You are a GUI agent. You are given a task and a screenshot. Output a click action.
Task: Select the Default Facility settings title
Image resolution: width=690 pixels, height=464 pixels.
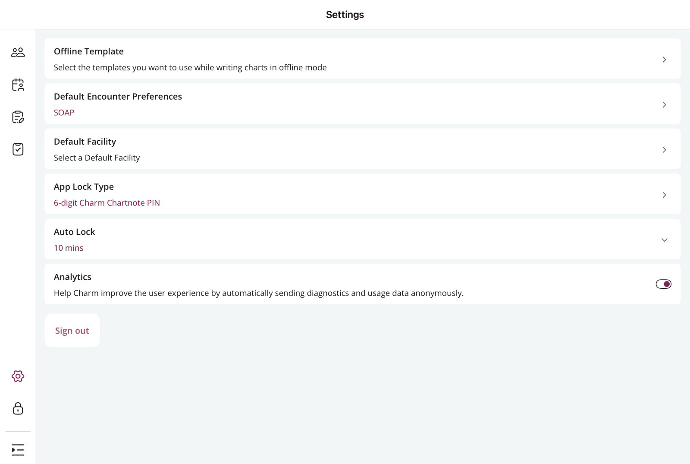click(85, 142)
